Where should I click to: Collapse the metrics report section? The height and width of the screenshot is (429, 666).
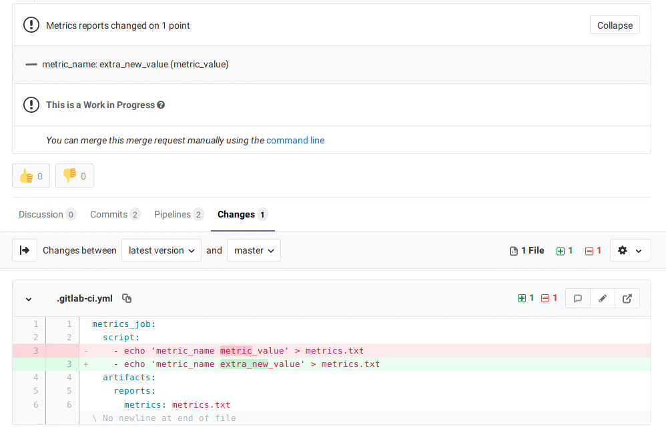tap(614, 25)
